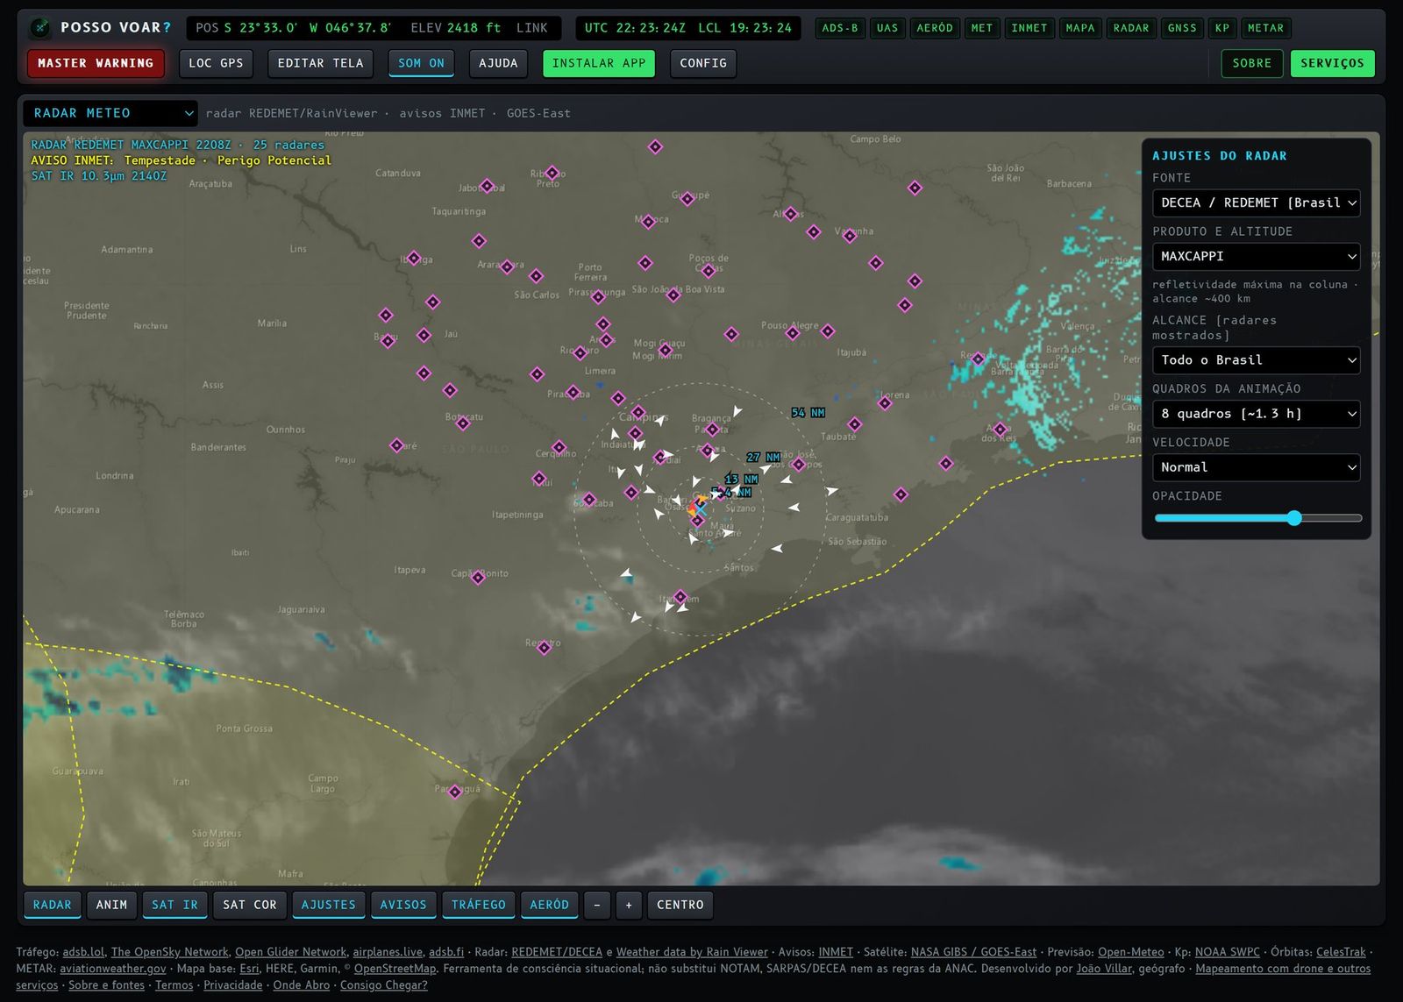Open the FONTE DECEA / REDEMET dropdown
Viewport: 1403px width, 1002px height.
(1256, 203)
